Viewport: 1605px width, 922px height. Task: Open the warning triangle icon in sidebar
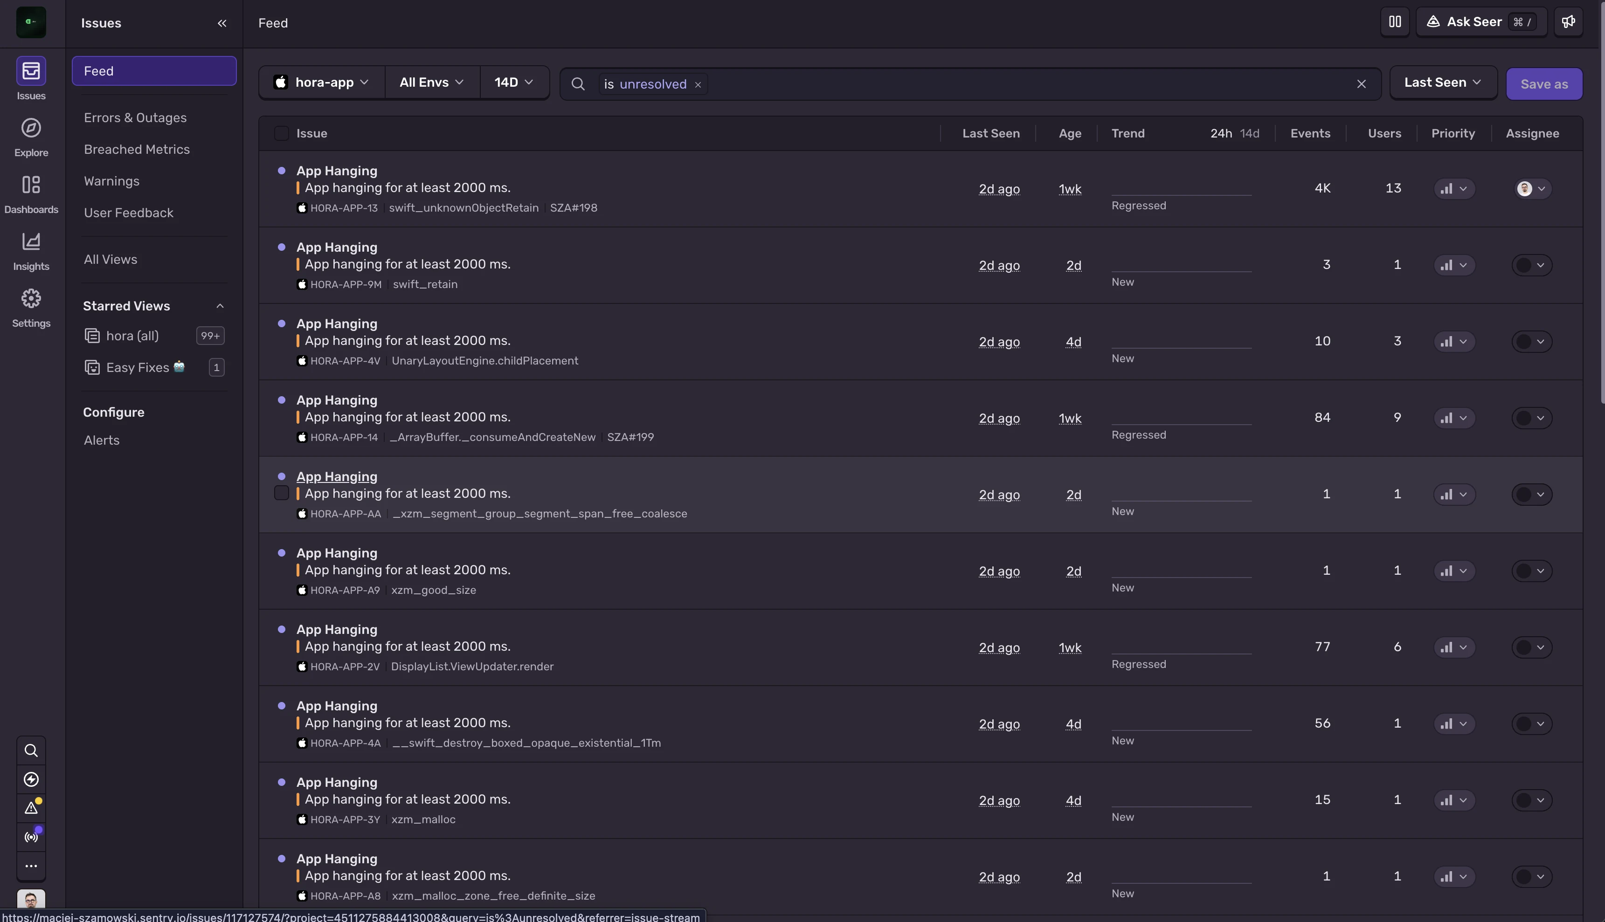point(31,808)
